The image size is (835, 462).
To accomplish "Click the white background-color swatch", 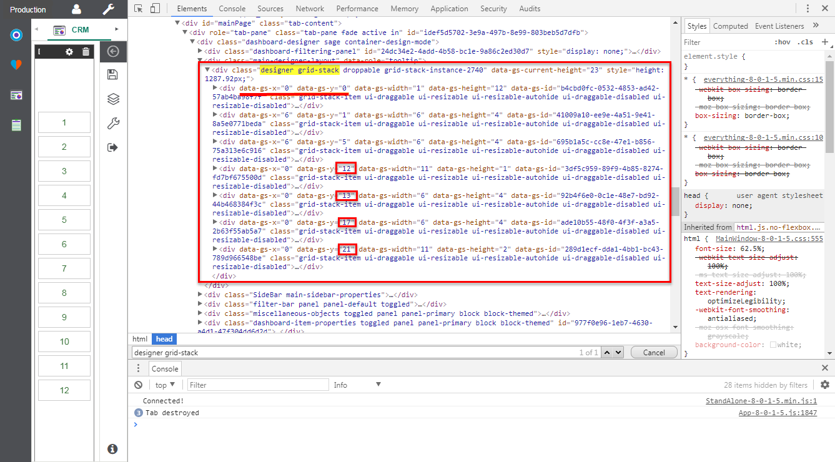I will (773, 345).
